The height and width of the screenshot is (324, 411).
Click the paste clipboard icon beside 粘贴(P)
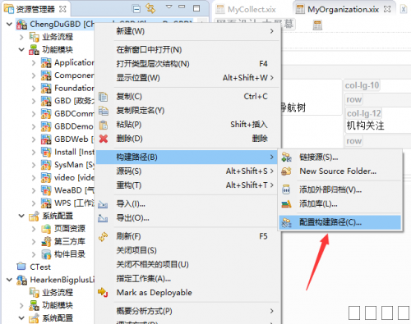click(x=104, y=125)
